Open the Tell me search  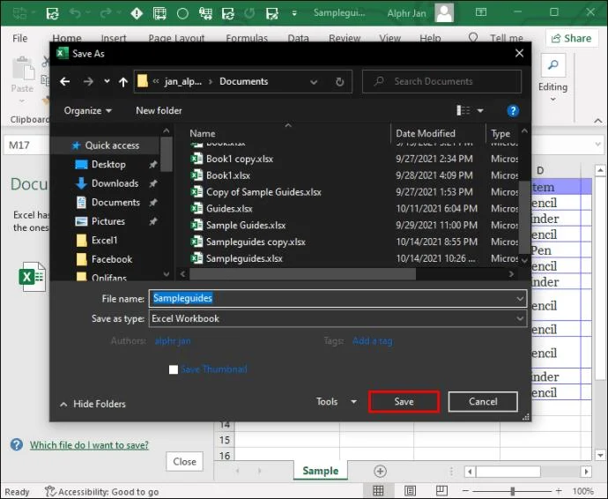(496, 38)
